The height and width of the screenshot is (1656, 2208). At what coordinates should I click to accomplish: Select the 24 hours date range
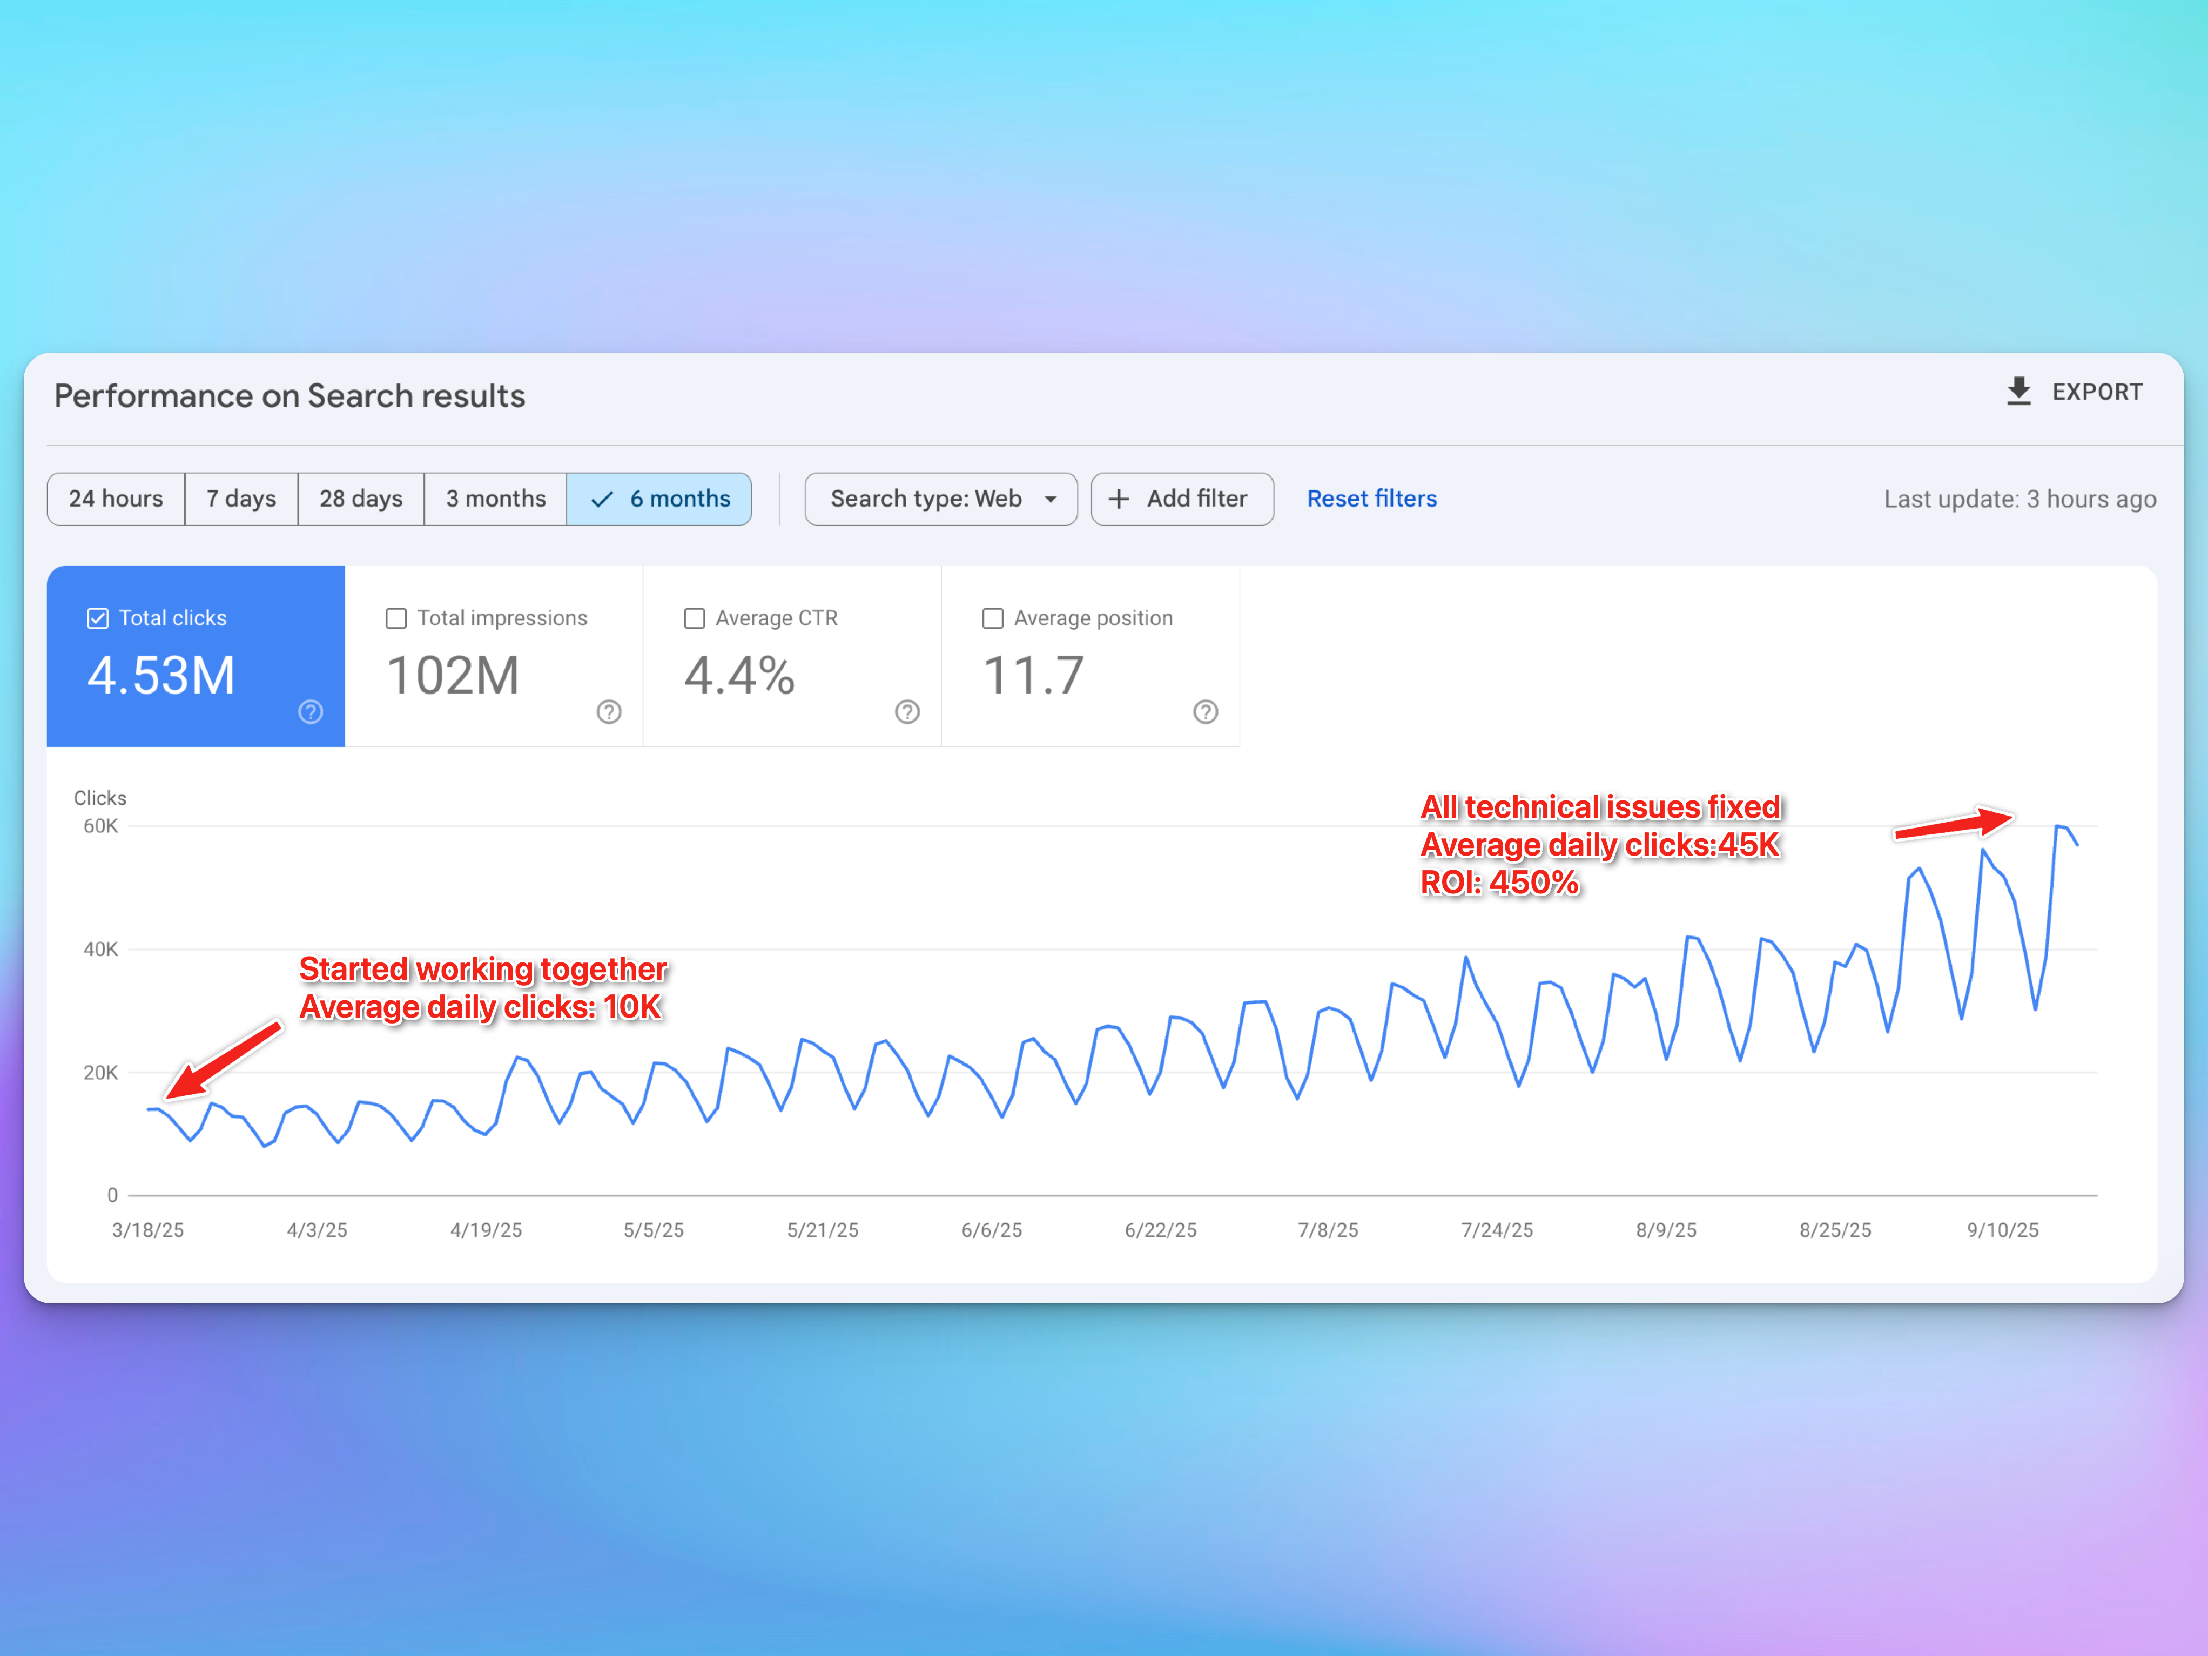[116, 499]
